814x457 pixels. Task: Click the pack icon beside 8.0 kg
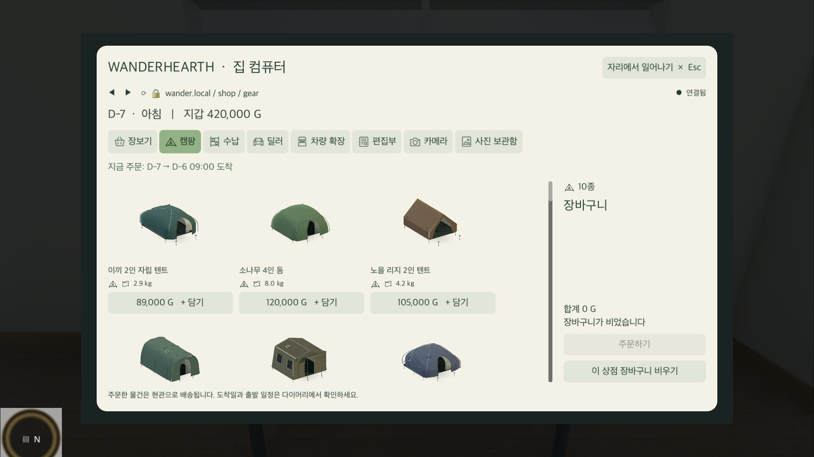tap(257, 284)
